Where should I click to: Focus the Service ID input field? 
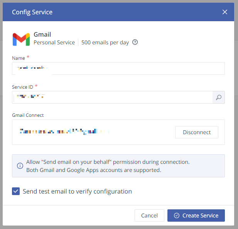pos(112,98)
